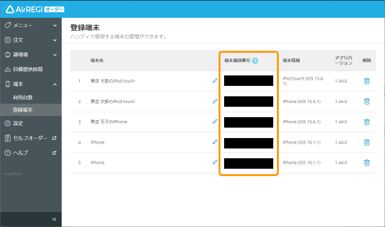Click the iPhone name in row 5
385x227 pixels.
(x=98, y=163)
